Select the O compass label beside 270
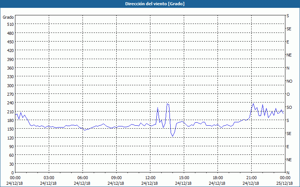Screen dimensions: 300x187 (288, 94)
